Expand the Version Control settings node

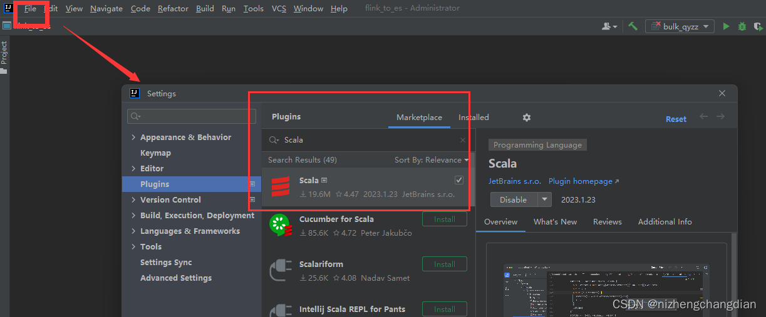[133, 200]
